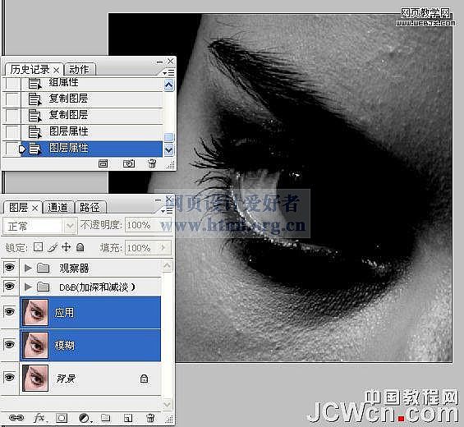The height and width of the screenshot is (427, 464).
Task: Add layer mask icon
Action: click(x=62, y=418)
